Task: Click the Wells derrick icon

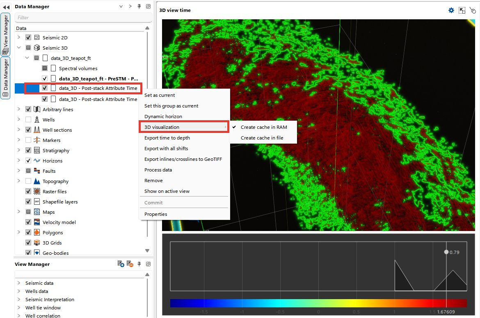Action: 37,120
